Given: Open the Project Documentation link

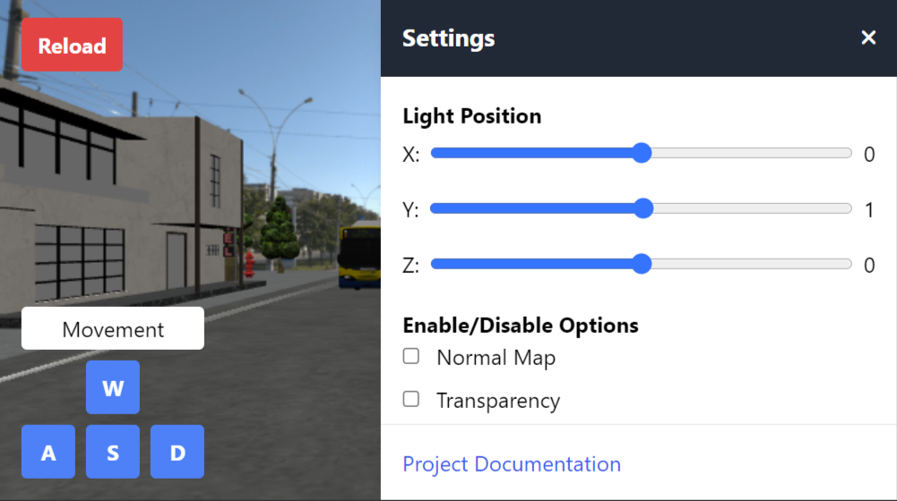Looking at the screenshot, I should point(512,464).
